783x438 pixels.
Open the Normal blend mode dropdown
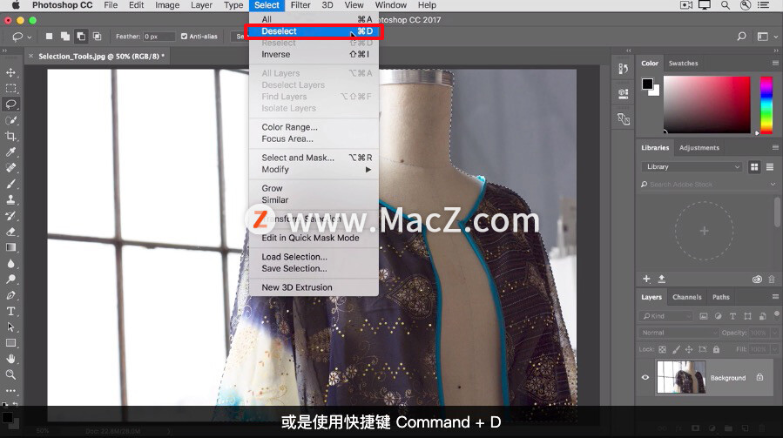pos(678,333)
